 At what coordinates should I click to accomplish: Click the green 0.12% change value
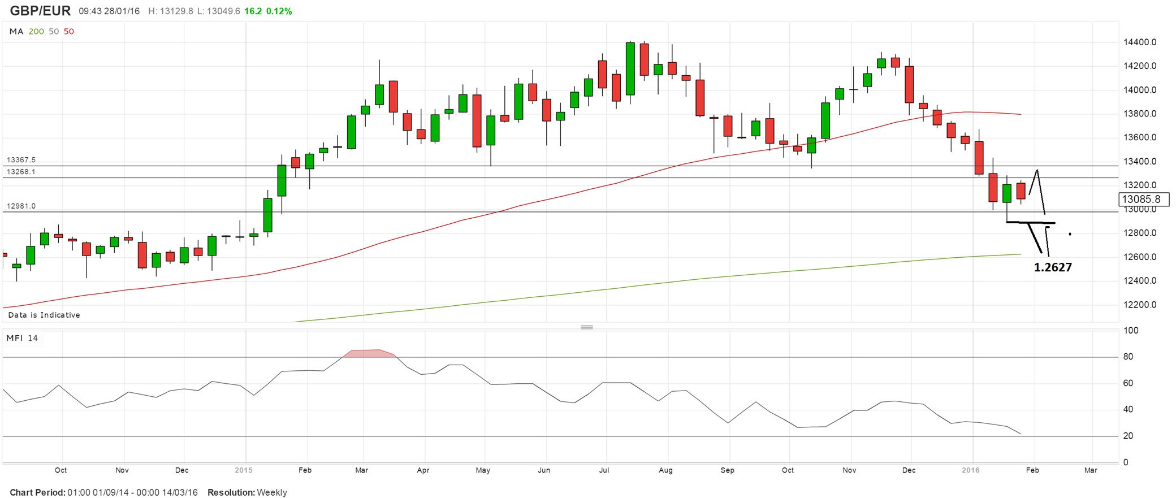click(x=279, y=11)
